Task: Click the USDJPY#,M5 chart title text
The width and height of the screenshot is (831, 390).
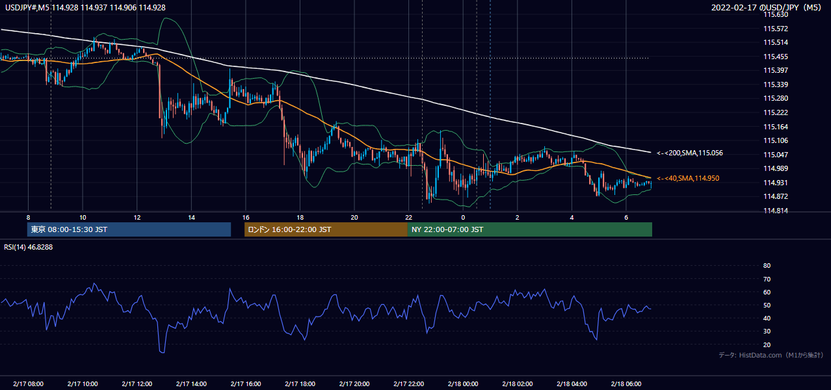Action: [x=85, y=7]
